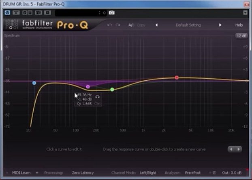Go to previous help hint arrow
This screenshot has height=180, width=252.
click(231, 149)
